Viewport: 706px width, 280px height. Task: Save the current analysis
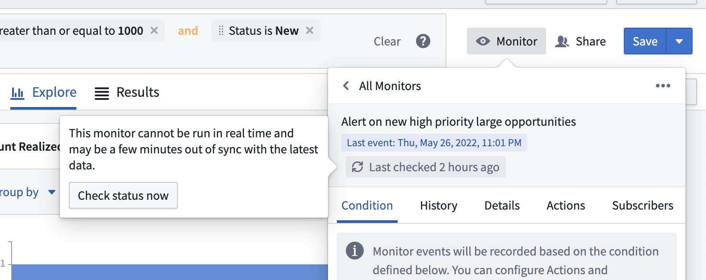click(645, 41)
